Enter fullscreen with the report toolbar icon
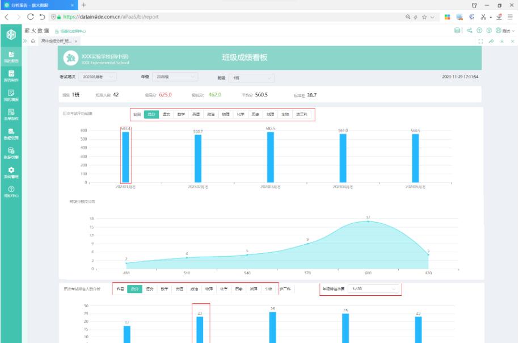Screen dimensions: 519x343 (480, 41)
